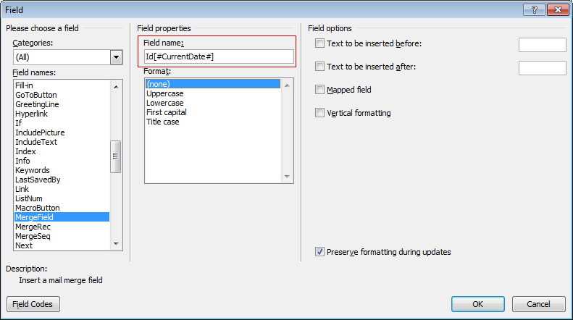Select IncludePicture field name
The width and height of the screenshot is (573, 320).
click(x=40, y=132)
